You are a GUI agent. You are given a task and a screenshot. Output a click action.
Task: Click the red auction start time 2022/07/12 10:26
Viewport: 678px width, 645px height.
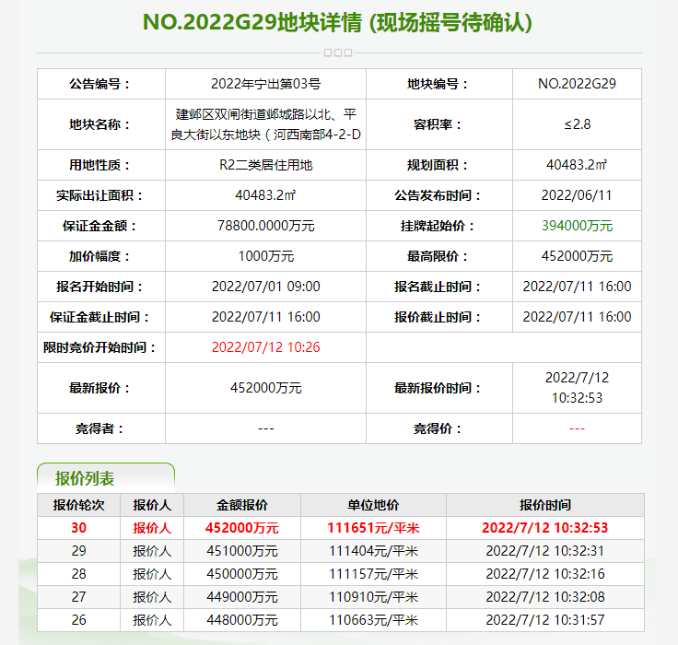(x=266, y=347)
